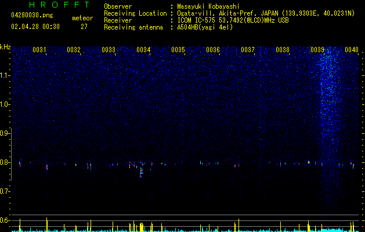Click the 0.9 frequency axis label
Screen dimensions: 365x232
[x=5, y=133]
